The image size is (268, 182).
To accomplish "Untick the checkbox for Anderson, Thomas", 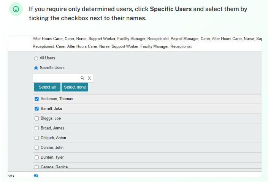I will coord(36,99).
